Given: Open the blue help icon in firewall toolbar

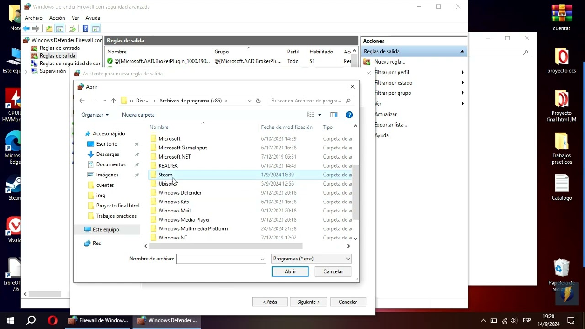Looking at the screenshot, I should coord(85,29).
